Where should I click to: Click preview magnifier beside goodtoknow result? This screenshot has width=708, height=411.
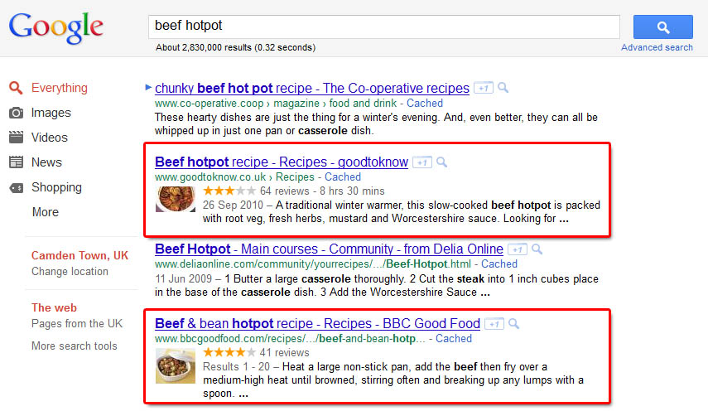(441, 162)
